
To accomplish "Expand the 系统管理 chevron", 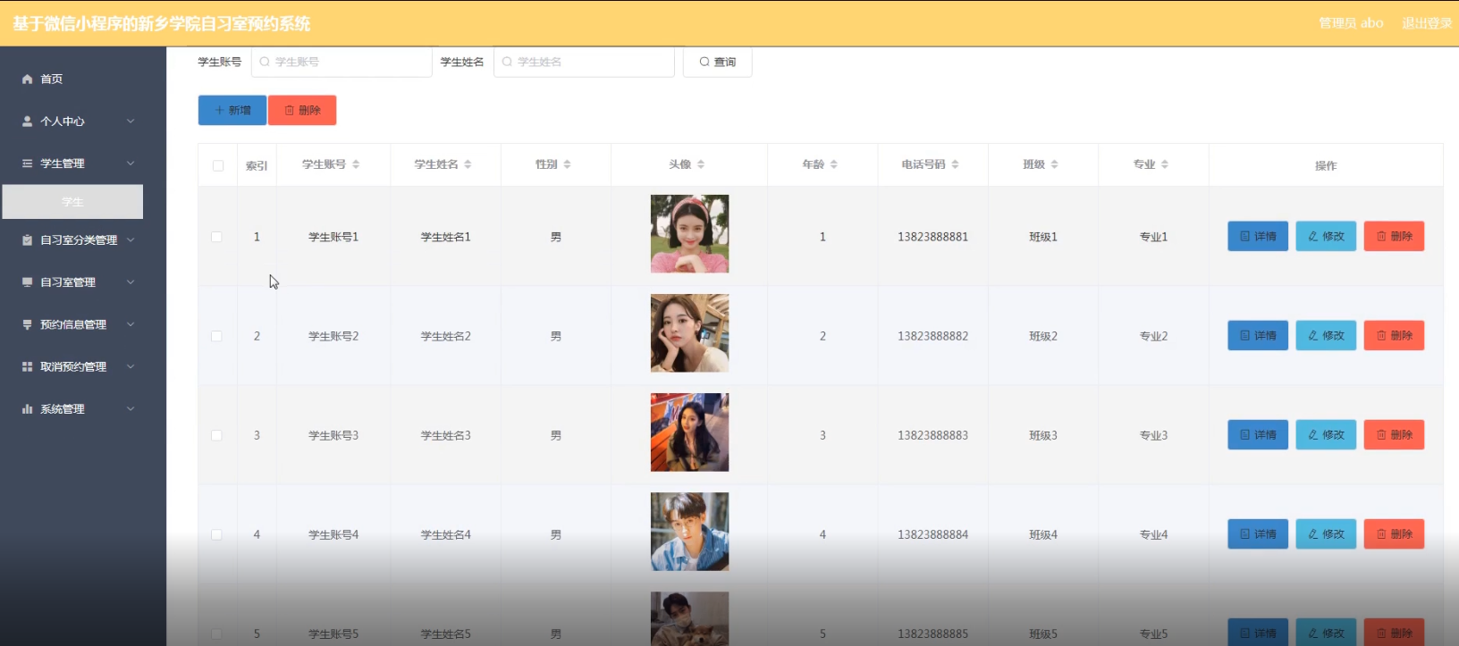I will click(131, 409).
